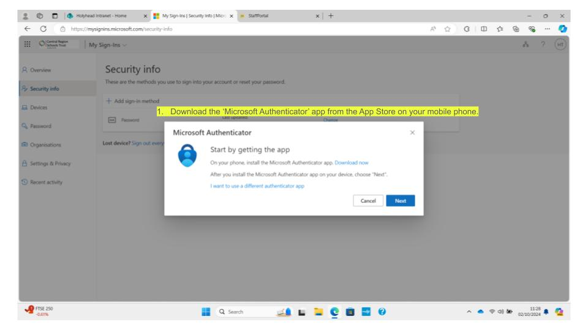Click Next in the Microsoft Authenticator dialog
The width and height of the screenshot is (588, 330).
point(400,201)
